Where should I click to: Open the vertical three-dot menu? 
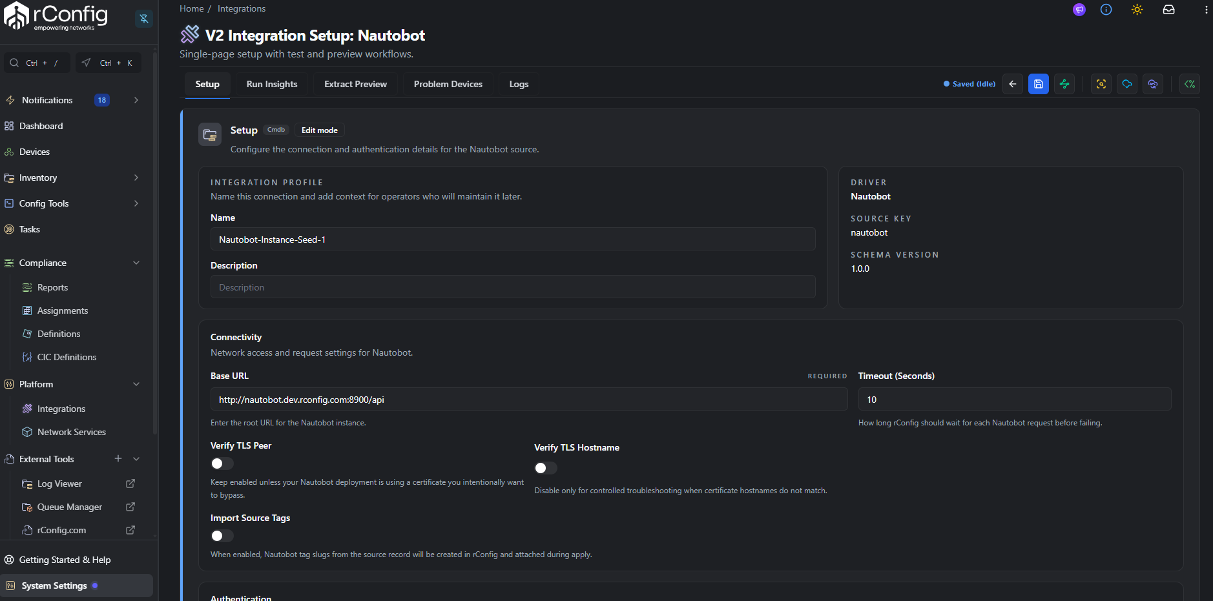coord(1206,10)
